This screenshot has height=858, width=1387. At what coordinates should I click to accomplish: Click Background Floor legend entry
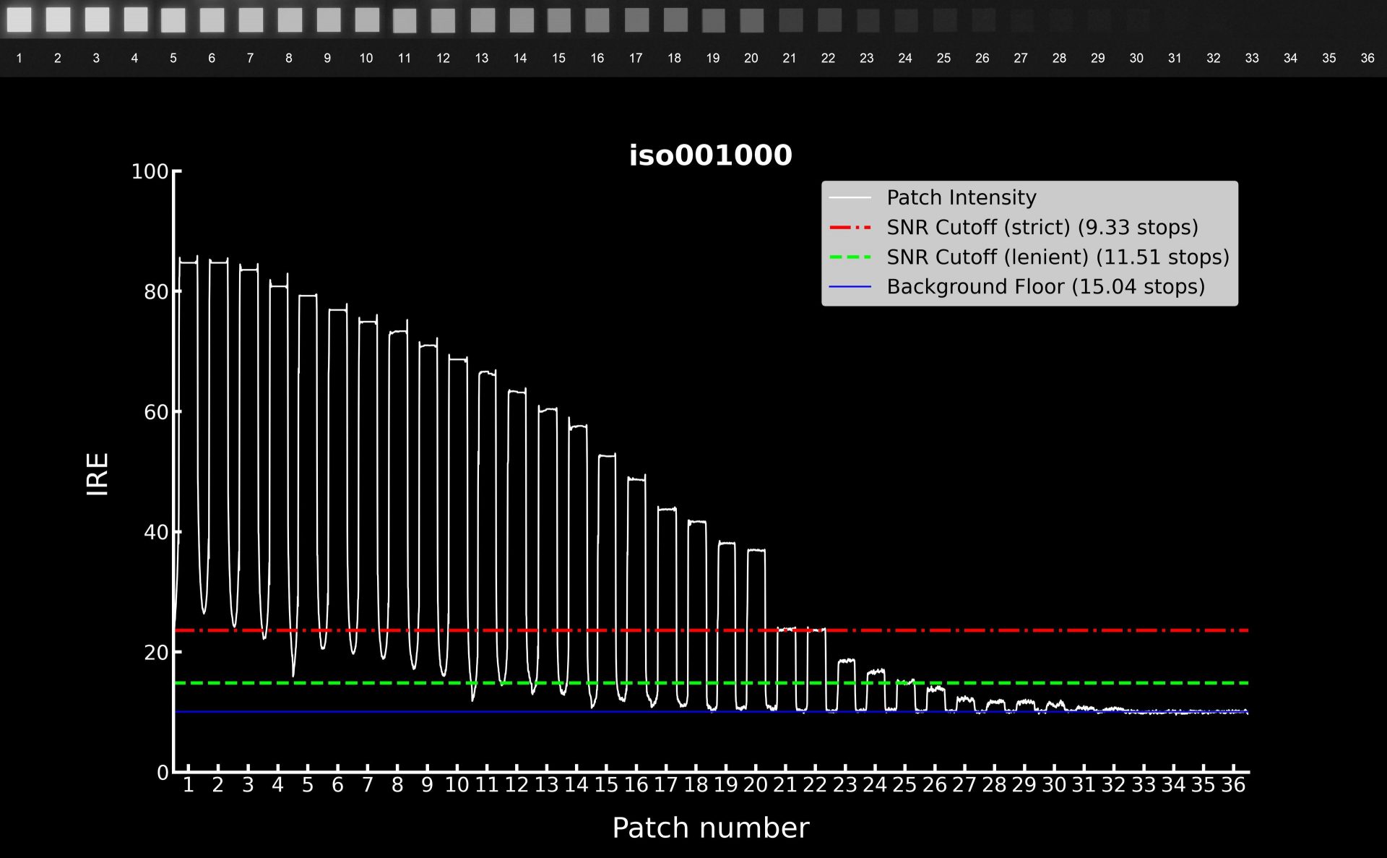(1045, 286)
